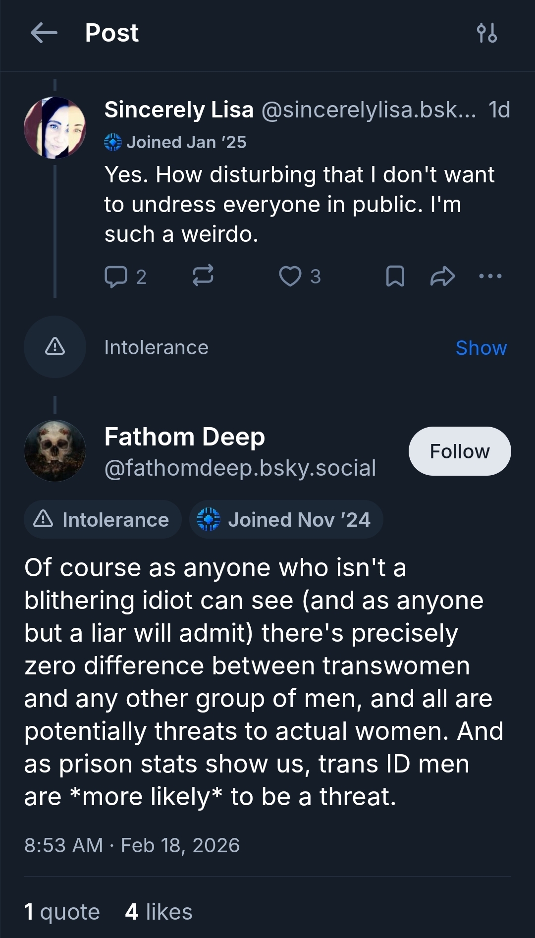Tap the back arrow icon
This screenshot has height=938, width=535.
(44, 33)
